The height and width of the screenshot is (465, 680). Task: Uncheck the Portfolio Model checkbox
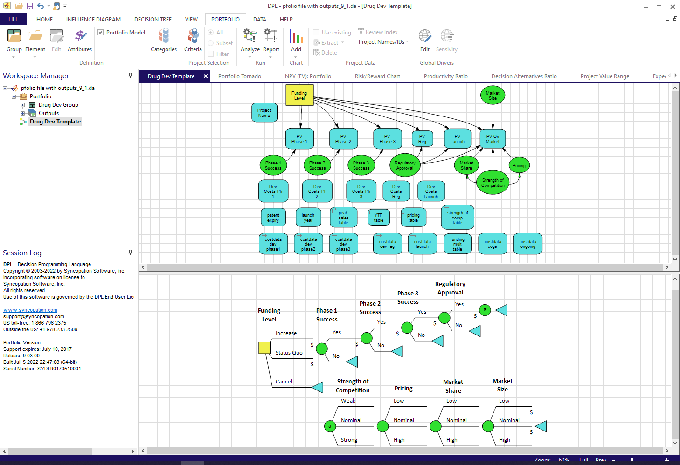tap(100, 32)
